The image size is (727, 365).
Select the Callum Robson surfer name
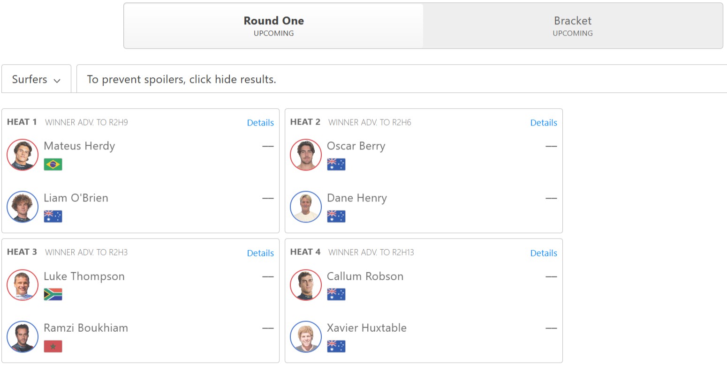point(365,276)
